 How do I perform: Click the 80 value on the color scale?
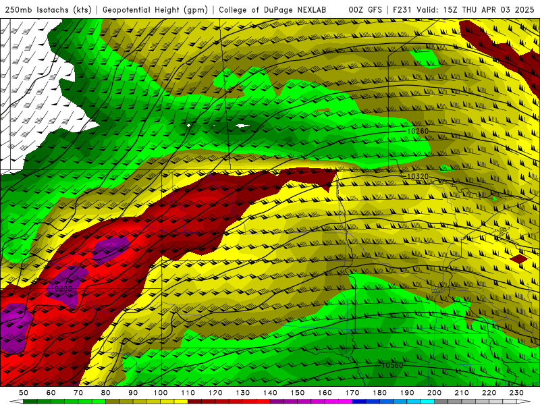pyautogui.click(x=106, y=393)
